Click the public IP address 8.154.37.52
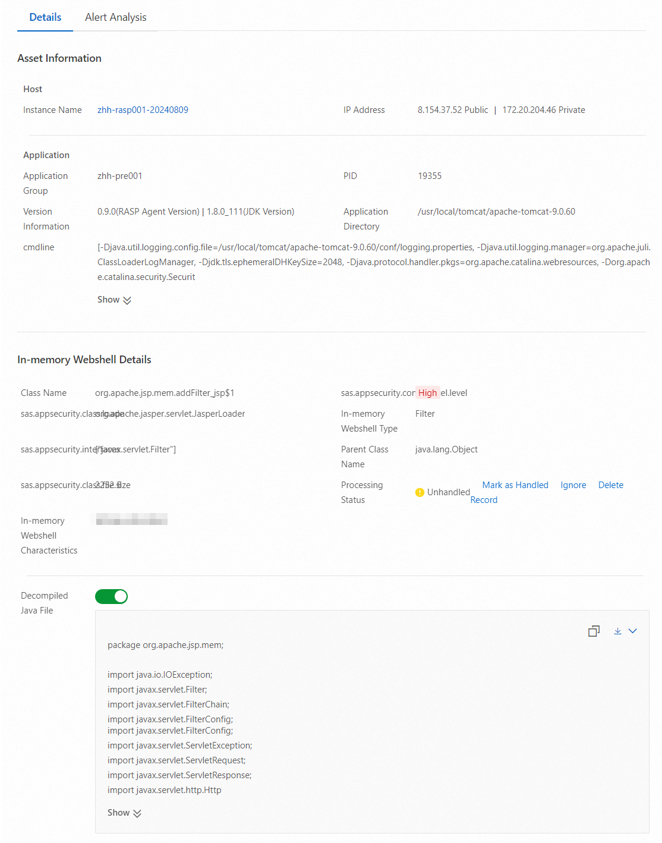 point(453,110)
